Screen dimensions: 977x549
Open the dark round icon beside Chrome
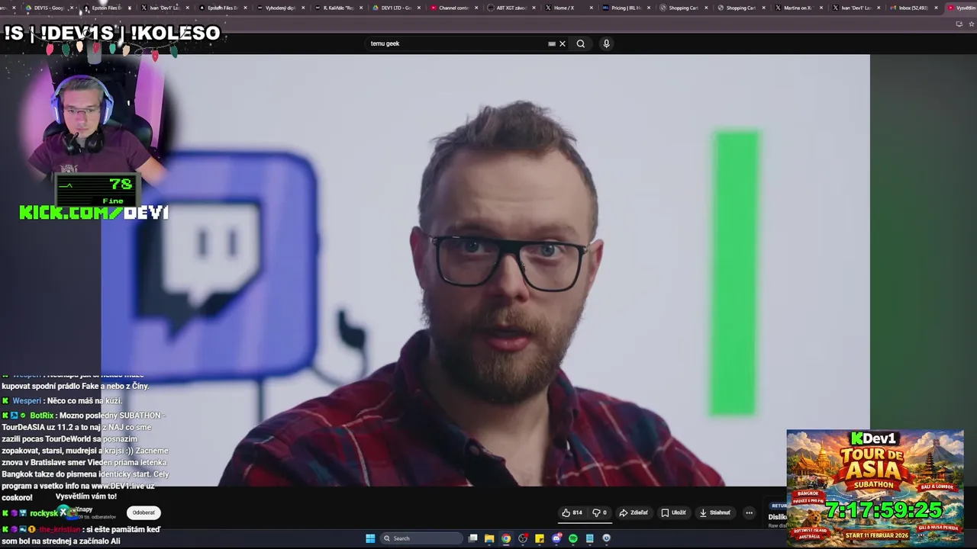coord(523,538)
